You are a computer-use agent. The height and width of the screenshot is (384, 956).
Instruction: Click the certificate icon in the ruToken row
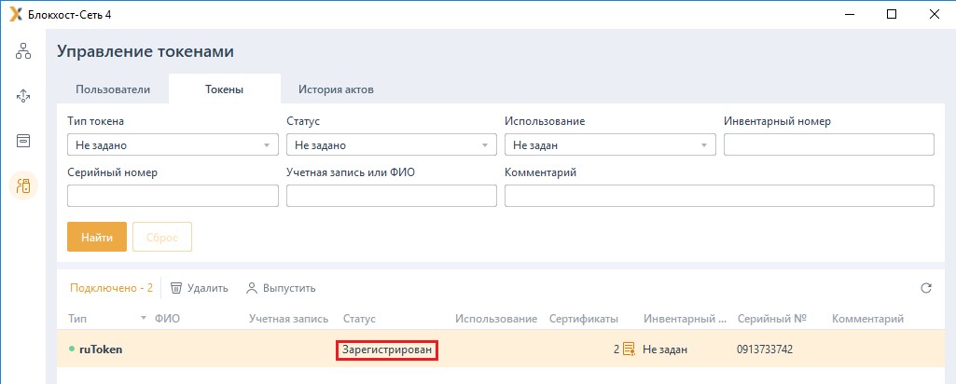click(x=629, y=350)
